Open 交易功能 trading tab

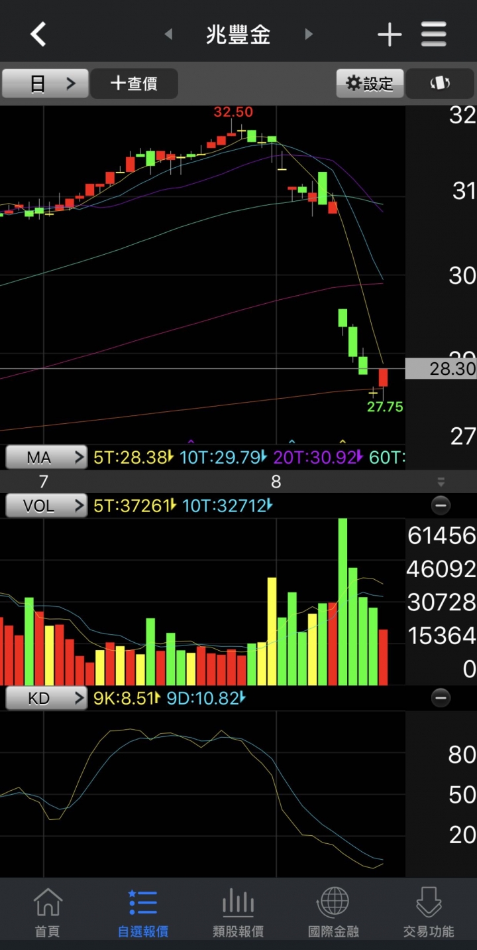429,912
